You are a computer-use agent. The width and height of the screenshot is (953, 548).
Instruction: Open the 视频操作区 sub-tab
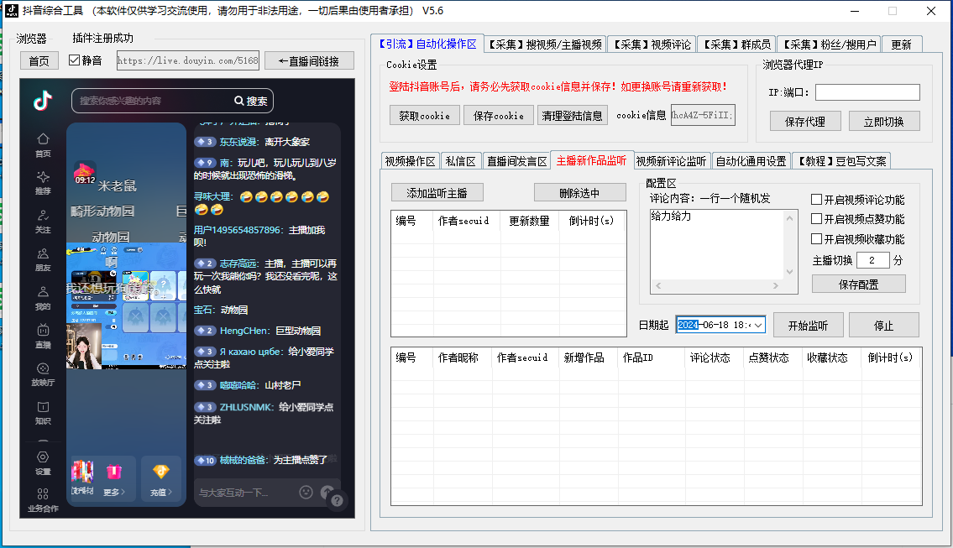tap(410, 161)
